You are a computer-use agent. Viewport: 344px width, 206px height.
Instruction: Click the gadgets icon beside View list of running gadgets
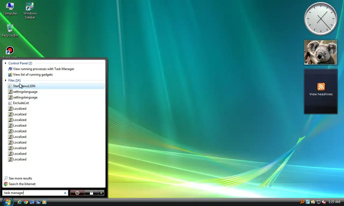[x=10, y=75]
